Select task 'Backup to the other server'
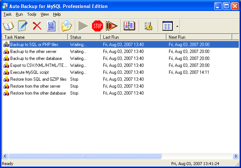The width and height of the screenshot is (241, 168). click(x=33, y=51)
